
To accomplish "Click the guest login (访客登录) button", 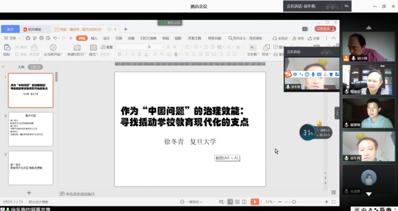I will [x=325, y=29].
